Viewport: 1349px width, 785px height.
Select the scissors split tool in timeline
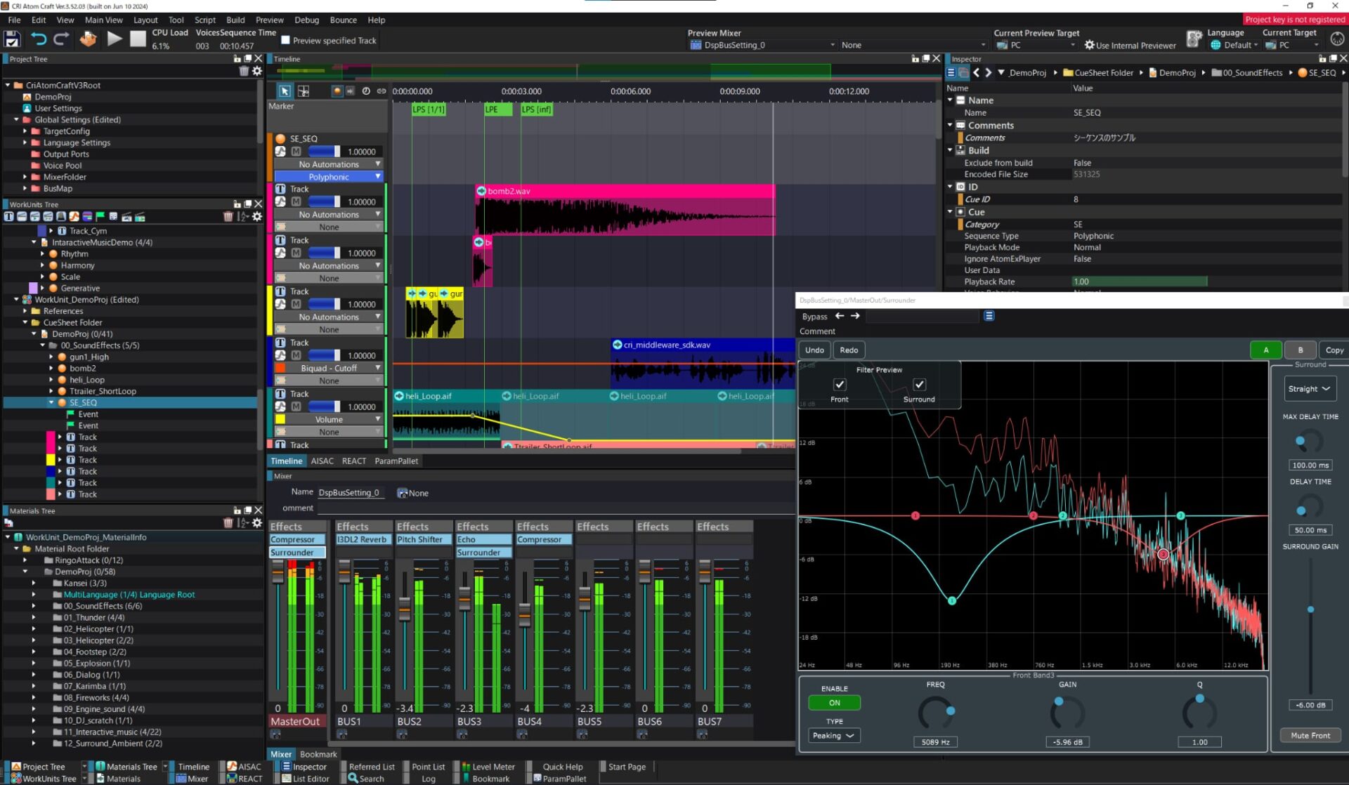(304, 91)
